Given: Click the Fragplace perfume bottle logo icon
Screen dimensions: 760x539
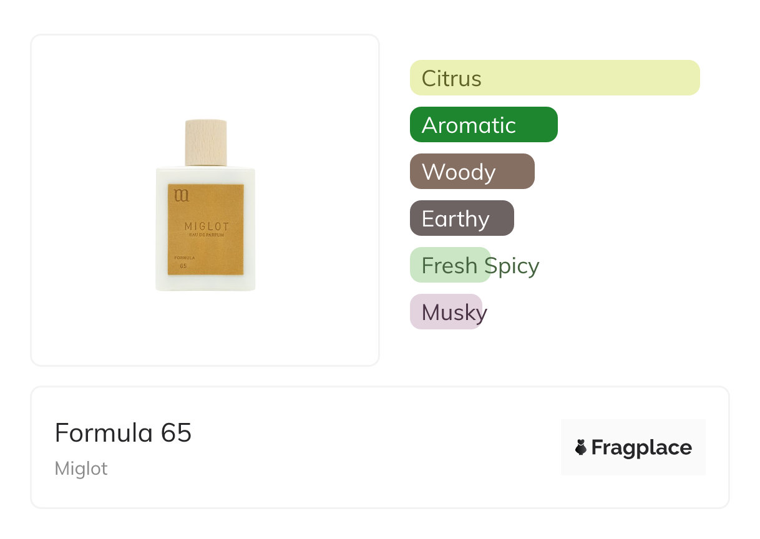Looking at the screenshot, I should coord(581,447).
